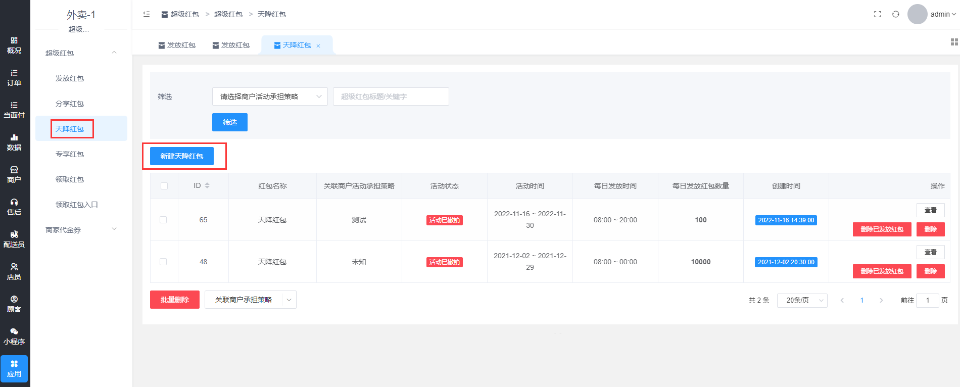Click 删除 for row ID 48

931,271
